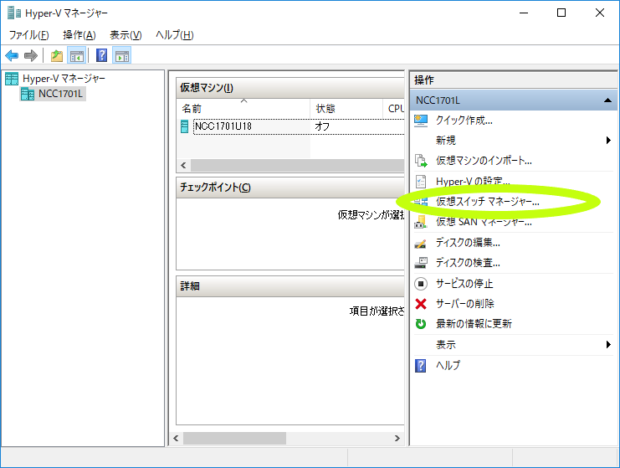Click the ディスクの編集 icon
The image size is (620, 468).
coord(421,243)
